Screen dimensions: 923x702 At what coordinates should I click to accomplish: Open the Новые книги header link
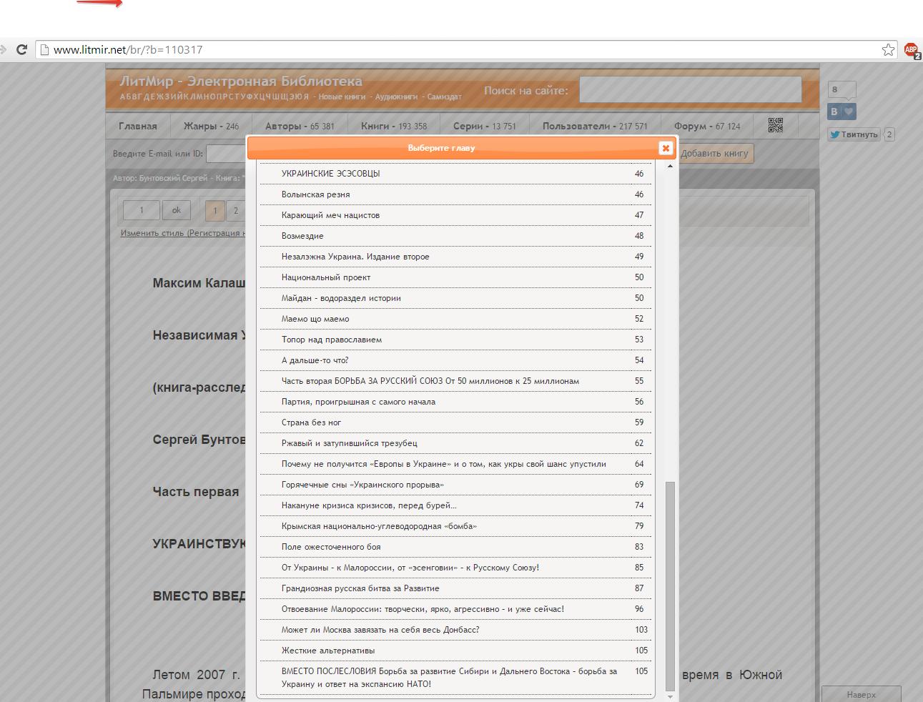[342, 97]
